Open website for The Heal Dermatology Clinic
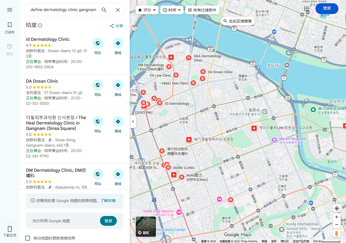This screenshot has width=346, height=243. coord(98,122)
